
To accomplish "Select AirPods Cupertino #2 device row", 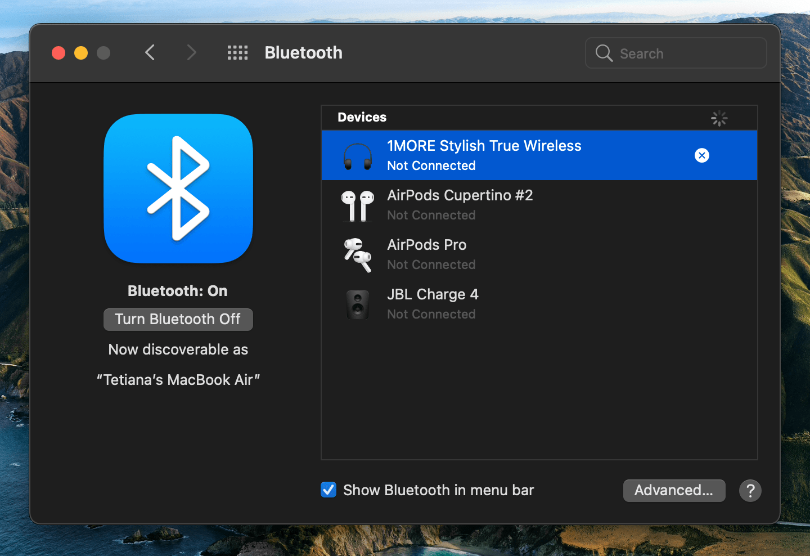I will [539, 205].
